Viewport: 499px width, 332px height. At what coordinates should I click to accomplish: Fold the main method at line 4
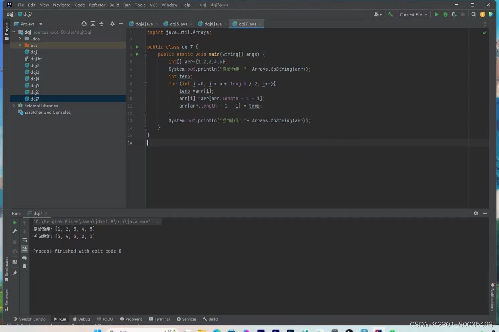145,54
